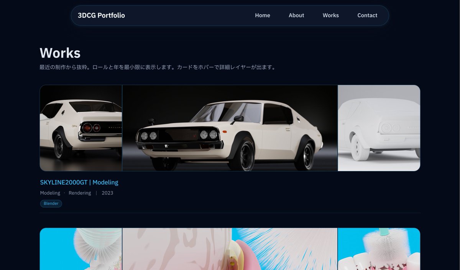View the white clay Skyline render thumbnail
The image size is (460, 270).
(379, 128)
